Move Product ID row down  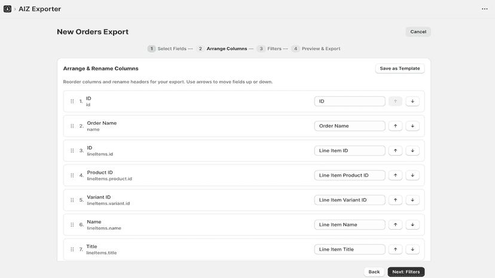tap(412, 175)
